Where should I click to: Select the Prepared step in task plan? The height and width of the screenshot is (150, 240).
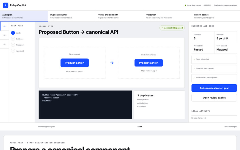tap(17, 45)
